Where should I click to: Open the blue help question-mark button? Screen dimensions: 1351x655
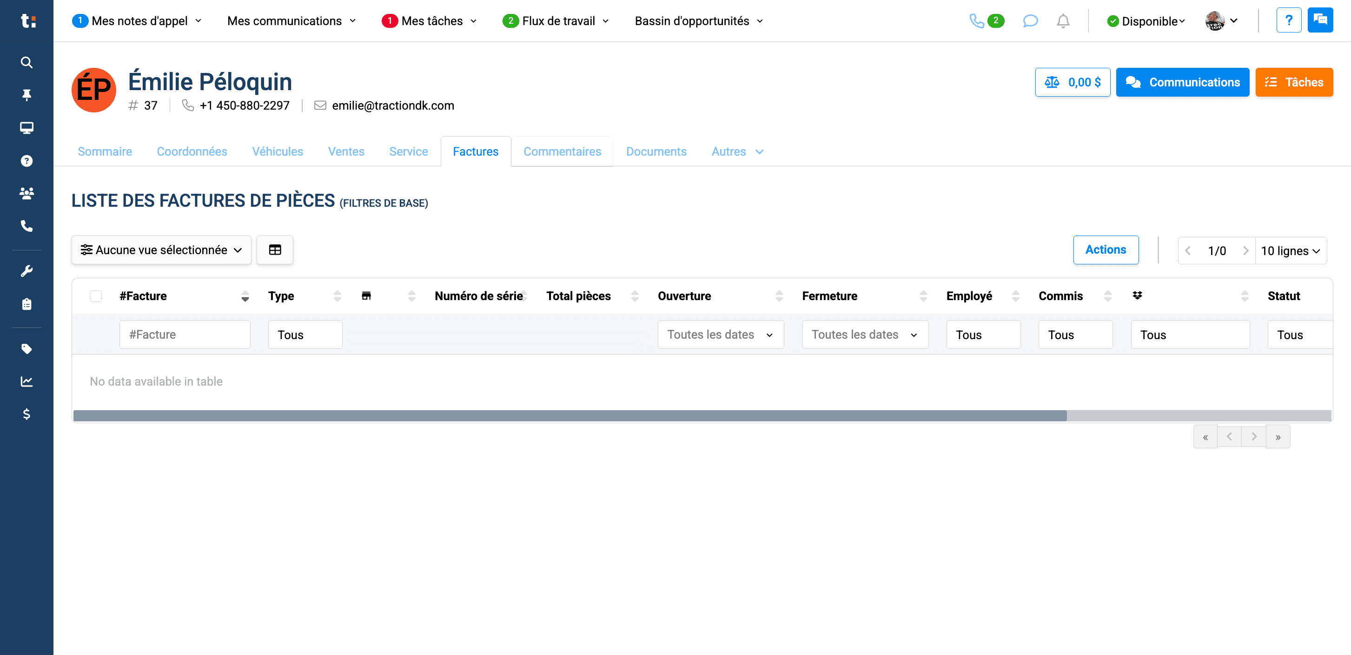[x=1289, y=20]
